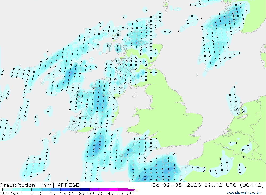The width and height of the screenshot is (266, 195).
Task: Click the '02-05-2026' date text
Action: coord(182,185)
